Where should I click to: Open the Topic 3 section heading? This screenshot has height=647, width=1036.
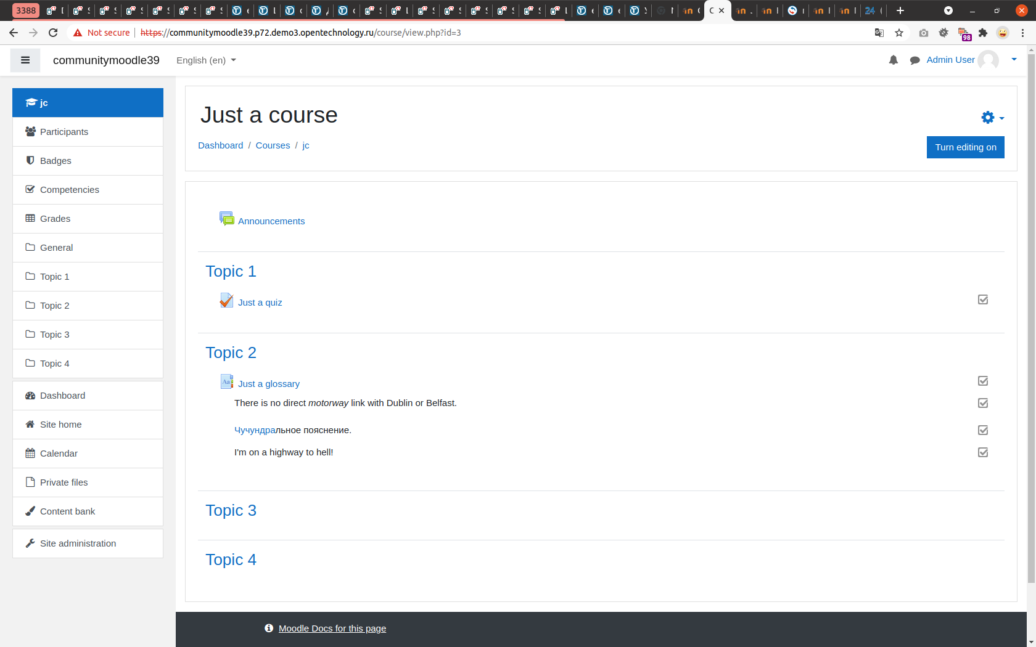coord(231,510)
